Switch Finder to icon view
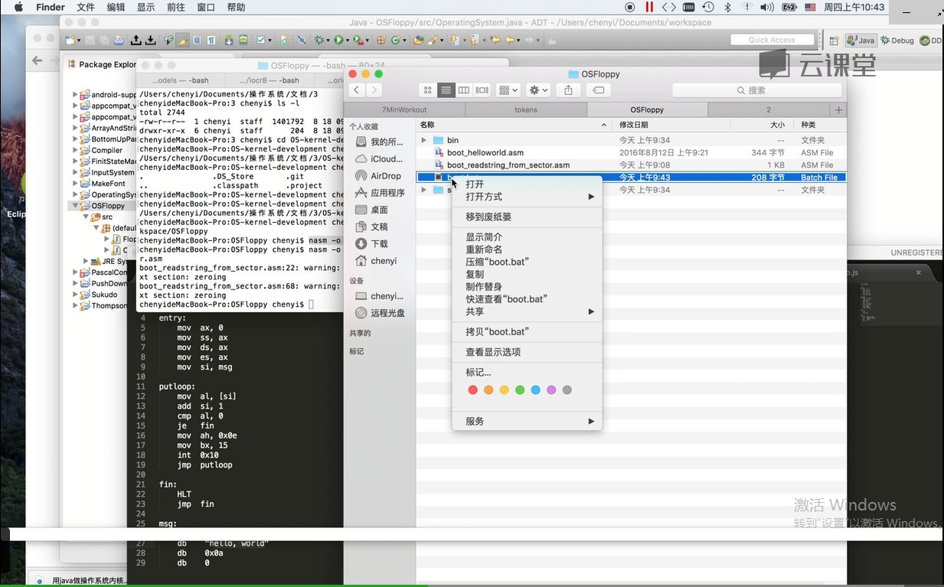This screenshot has height=587, width=944. [428, 90]
